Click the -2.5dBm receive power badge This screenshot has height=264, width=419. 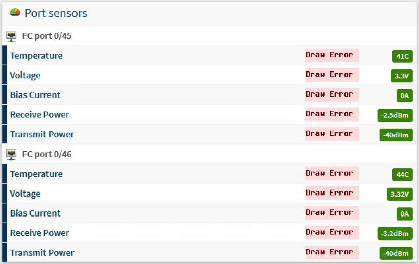click(395, 115)
